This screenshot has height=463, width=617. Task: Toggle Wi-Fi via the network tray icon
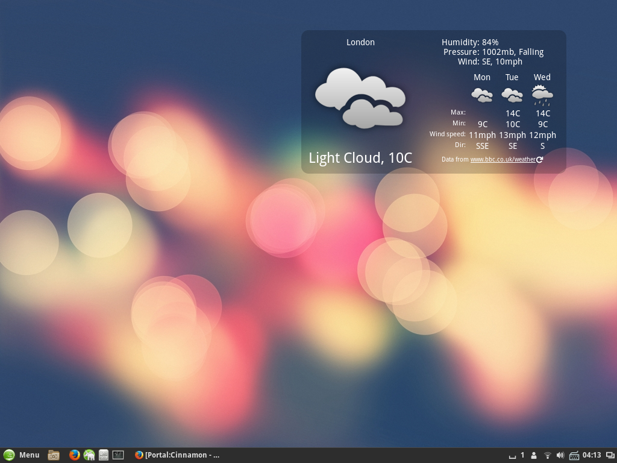pos(547,455)
